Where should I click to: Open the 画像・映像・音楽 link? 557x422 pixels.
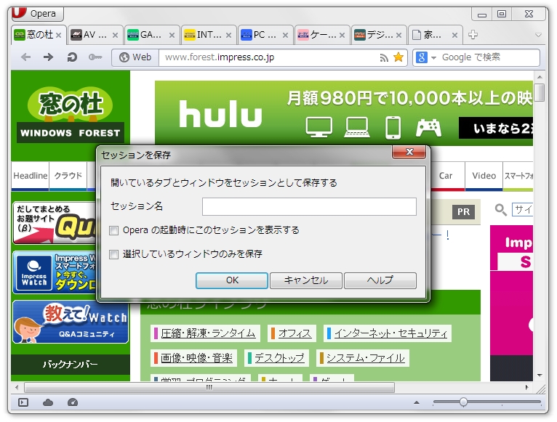coord(196,358)
